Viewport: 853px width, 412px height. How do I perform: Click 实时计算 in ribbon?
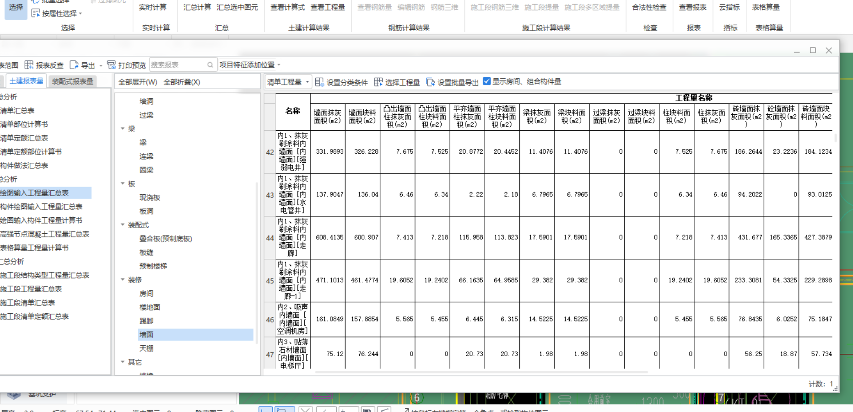point(153,7)
